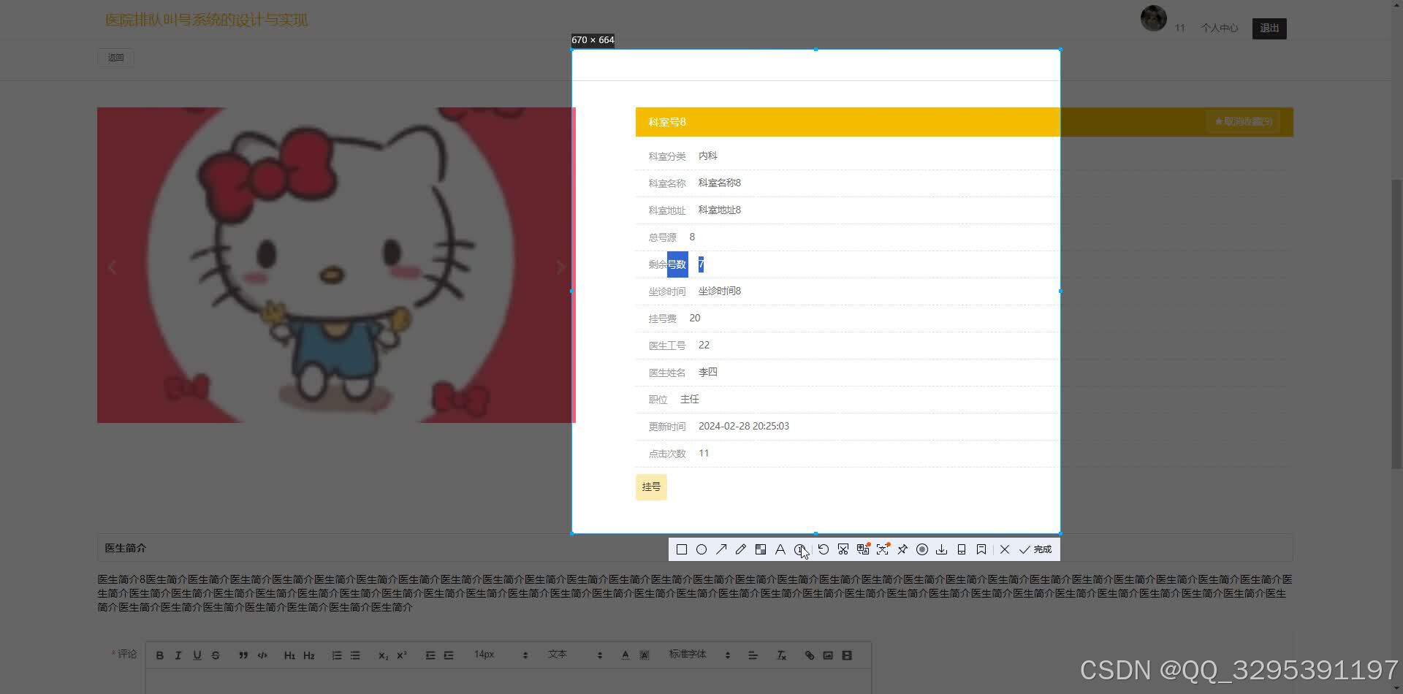The width and height of the screenshot is (1403, 694).
Task: Toggle subscript in comment editor
Action: tap(383, 655)
